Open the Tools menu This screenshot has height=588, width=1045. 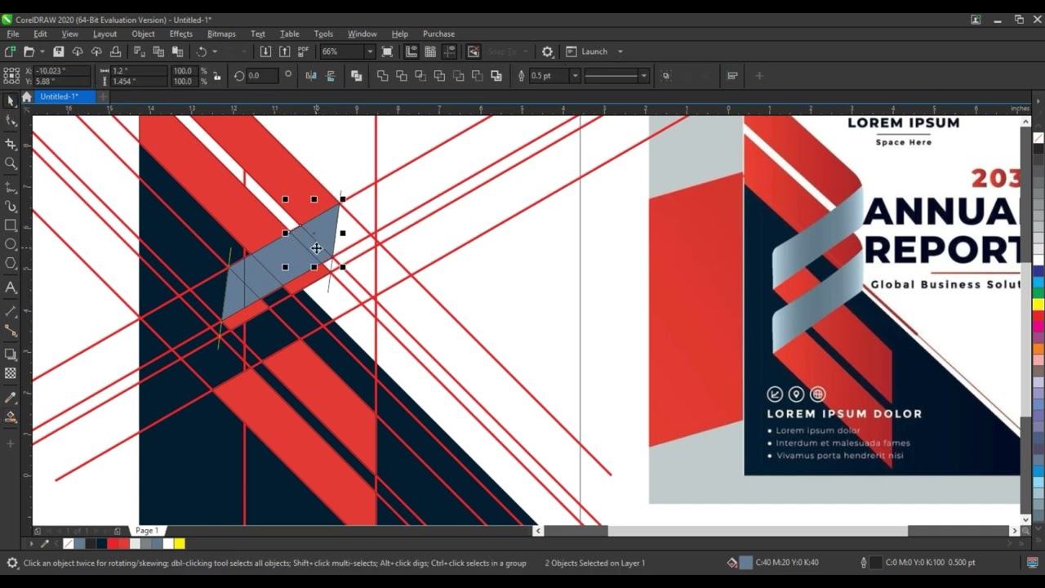coord(323,33)
